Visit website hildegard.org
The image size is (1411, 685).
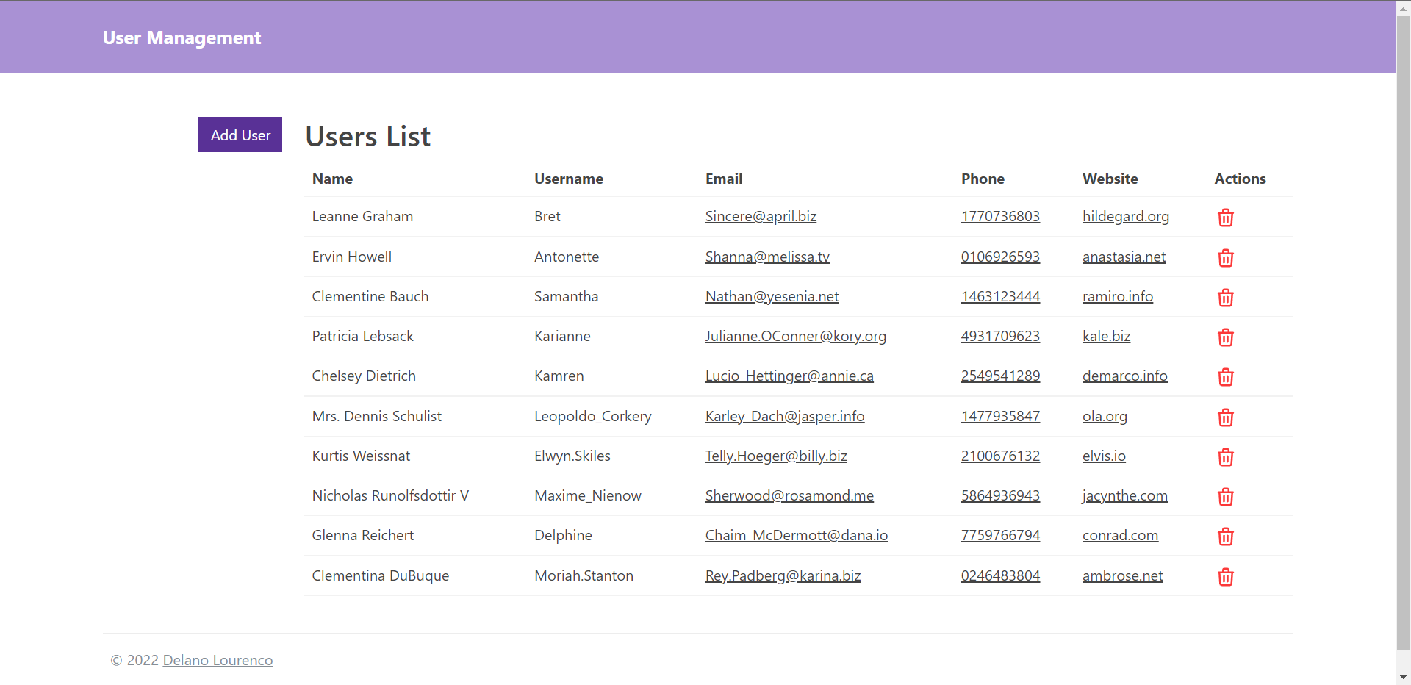[x=1126, y=216]
